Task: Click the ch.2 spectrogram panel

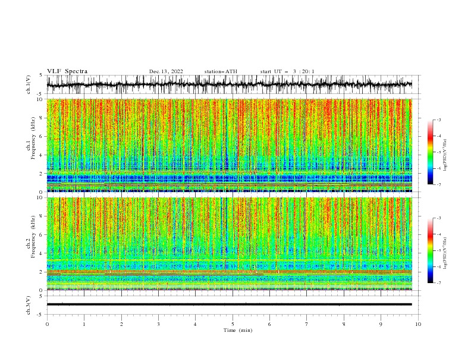Action: [229, 244]
